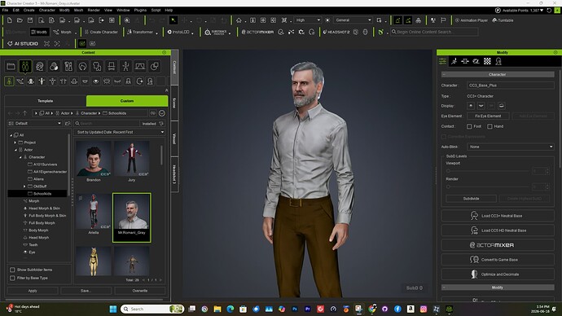Screen dimensions: 562x316
Task: Switch to the Custom tab
Action: [127, 101]
